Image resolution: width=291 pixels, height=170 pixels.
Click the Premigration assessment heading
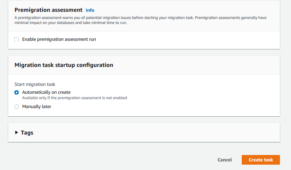pyautogui.click(x=48, y=10)
